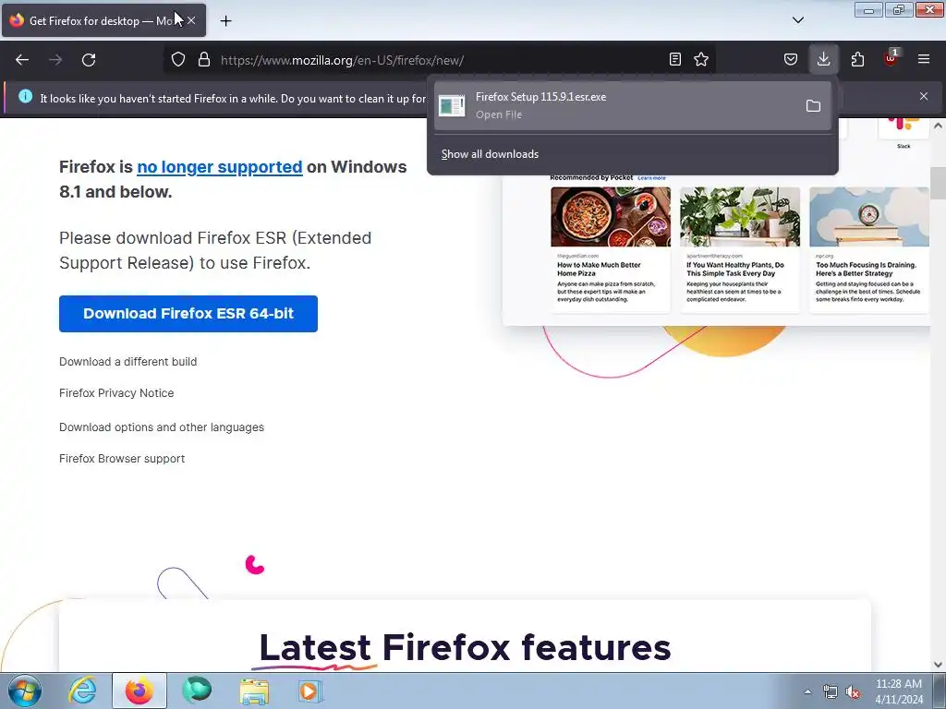Viewport: 946px width, 709px height.
Task: Show hidden system tray icons
Action: click(x=807, y=691)
